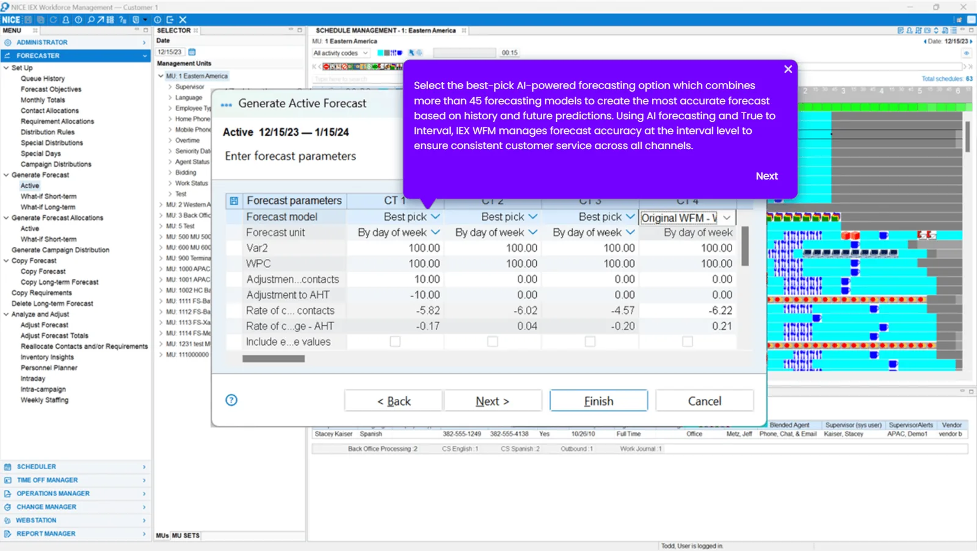The width and height of the screenshot is (977, 551).
Task: Click the refresh icon in top toolbar
Action: pyautogui.click(x=53, y=20)
